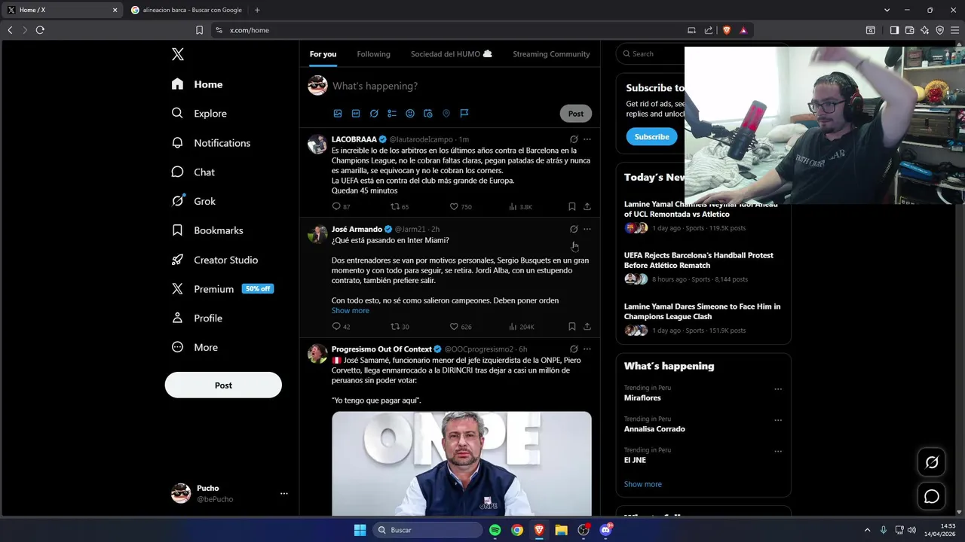Open a new browser tab
The image size is (965, 542).
click(x=257, y=10)
